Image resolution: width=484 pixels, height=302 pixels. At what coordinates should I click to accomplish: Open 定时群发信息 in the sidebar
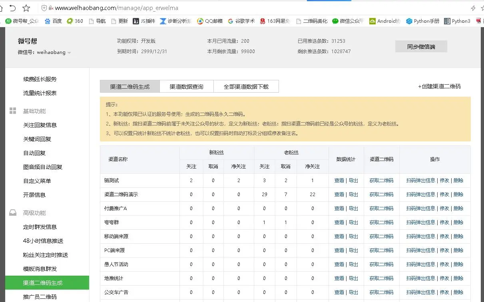[x=40, y=227]
